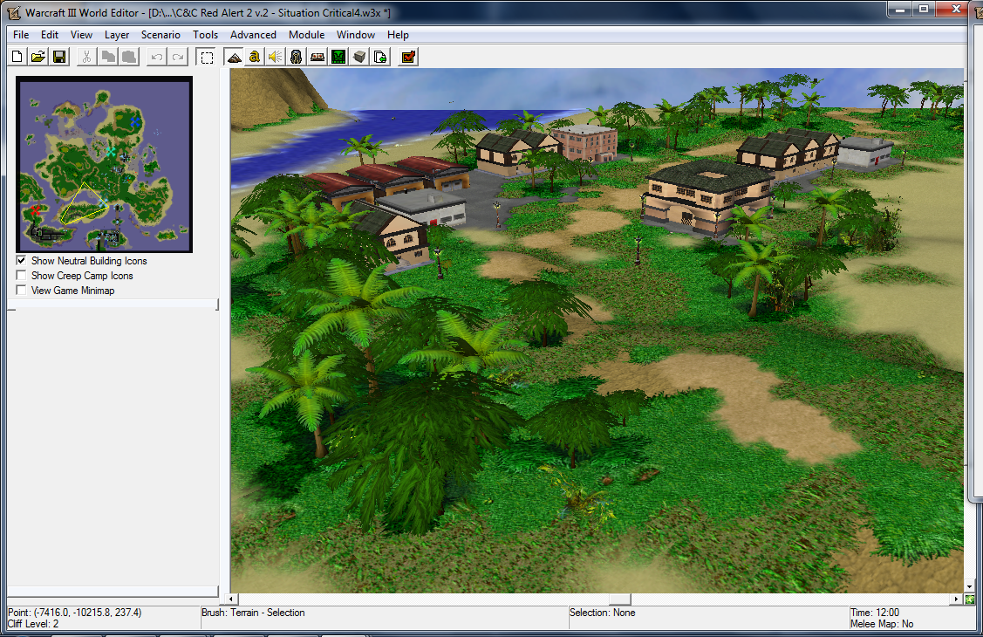The width and height of the screenshot is (983, 637).
Task: Check View Game Minimap option
Action: tap(21, 291)
